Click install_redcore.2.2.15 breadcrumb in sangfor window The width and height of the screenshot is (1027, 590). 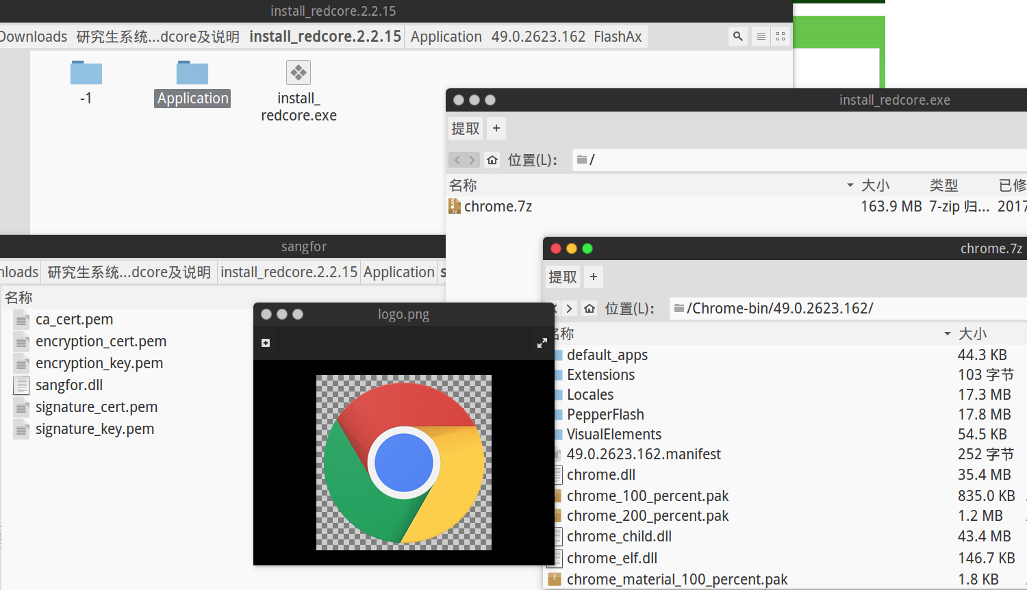pos(289,272)
